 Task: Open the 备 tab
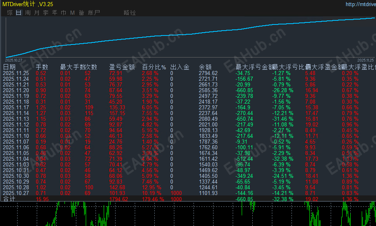82,13
